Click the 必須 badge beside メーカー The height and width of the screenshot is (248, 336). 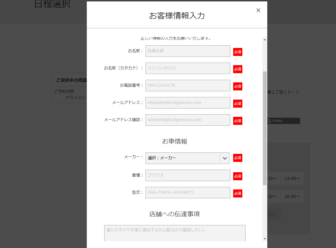[237, 158]
